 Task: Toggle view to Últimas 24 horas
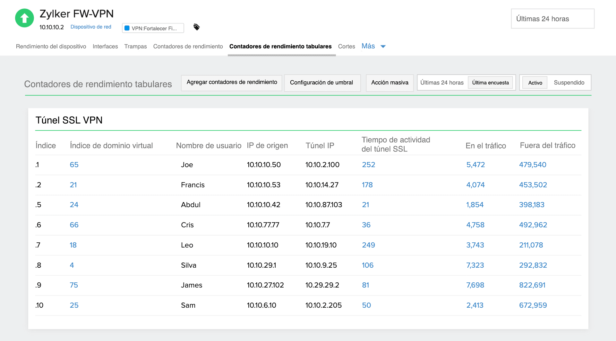442,83
